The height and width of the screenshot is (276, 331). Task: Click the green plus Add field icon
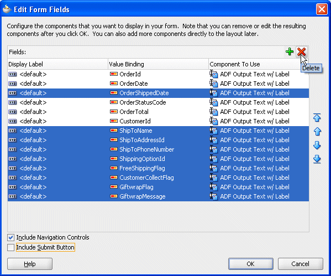(x=290, y=51)
